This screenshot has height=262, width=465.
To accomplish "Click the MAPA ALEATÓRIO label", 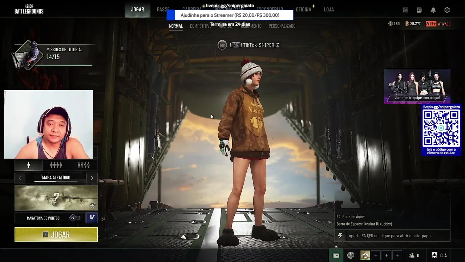I will 56,178.
